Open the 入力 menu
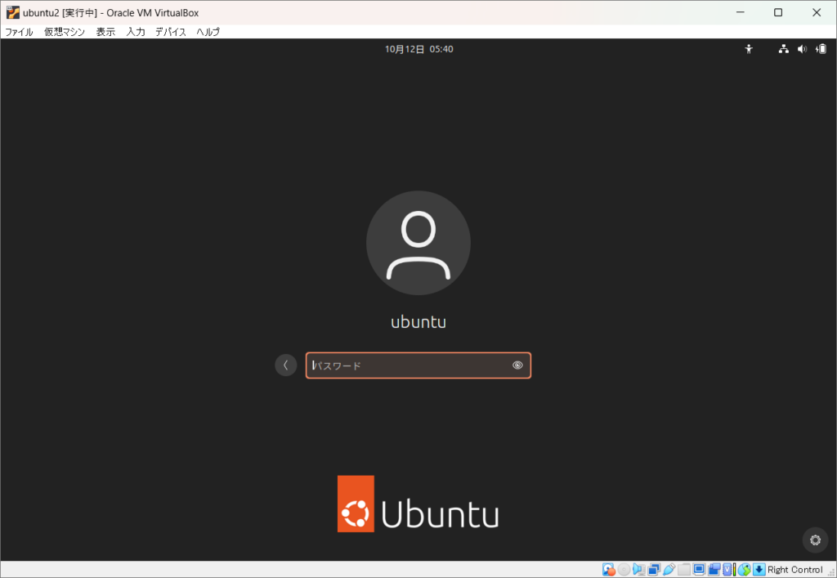837x578 pixels. point(136,32)
